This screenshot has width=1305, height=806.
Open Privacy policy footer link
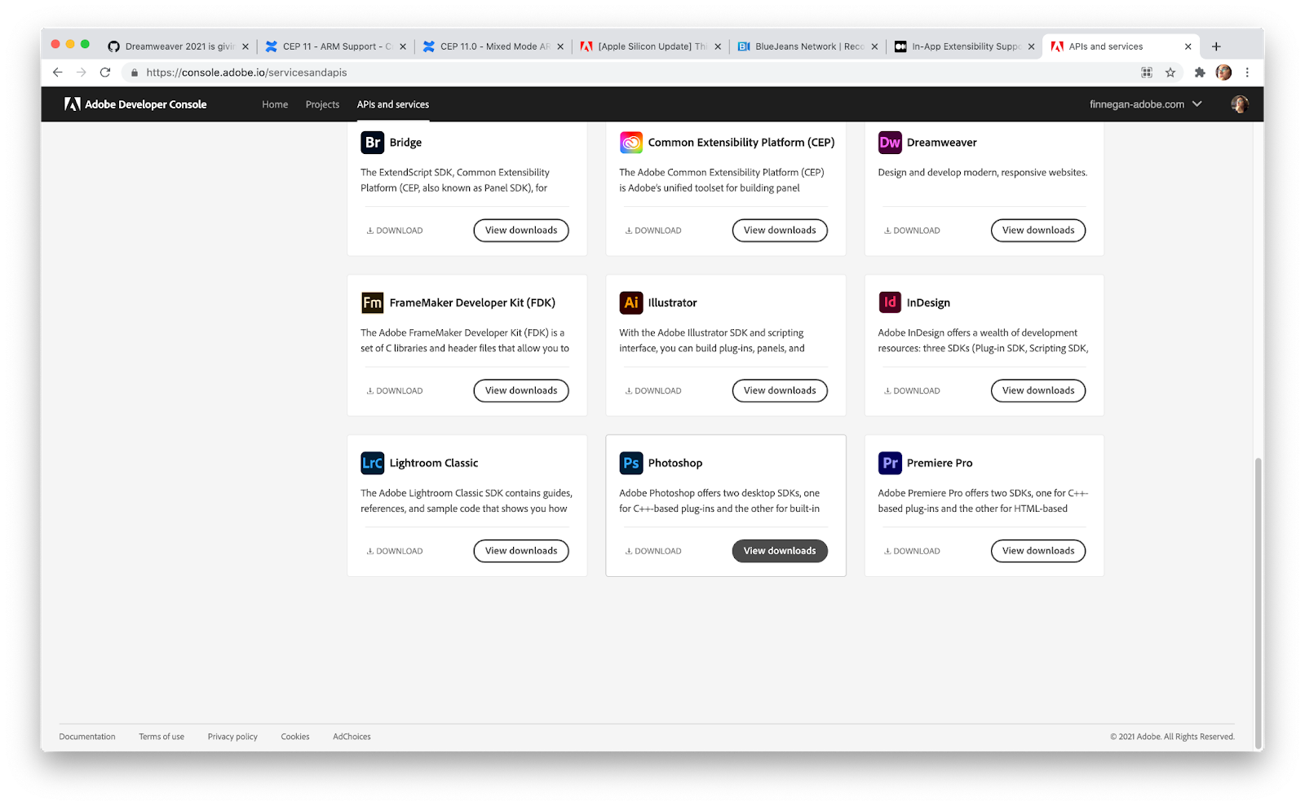coord(232,737)
